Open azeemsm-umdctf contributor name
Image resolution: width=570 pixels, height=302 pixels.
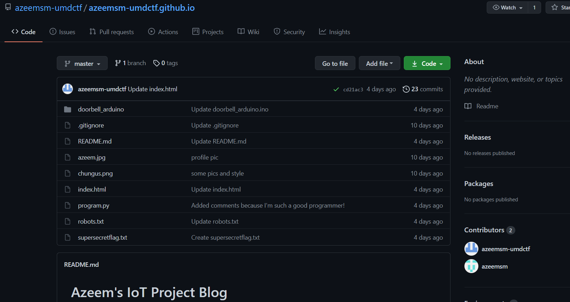506,249
